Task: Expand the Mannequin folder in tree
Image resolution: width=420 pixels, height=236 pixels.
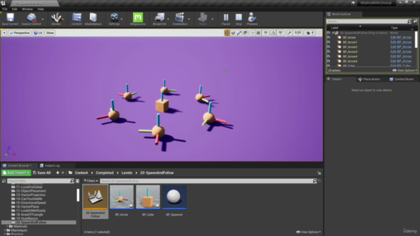Action: click(5, 230)
